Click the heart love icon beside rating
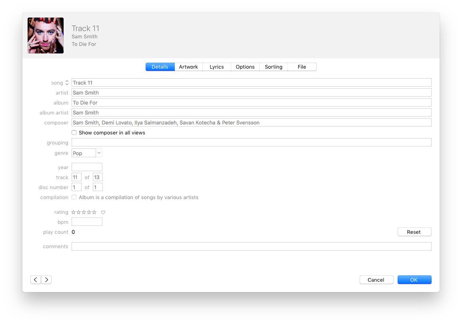Image resolution: width=462 pixels, height=324 pixels. [x=103, y=212]
